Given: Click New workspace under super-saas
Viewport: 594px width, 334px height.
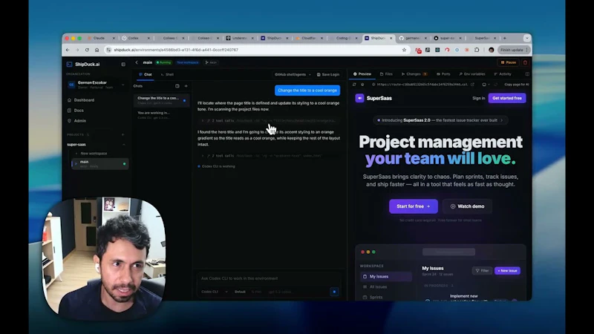Looking at the screenshot, I should [91, 154].
